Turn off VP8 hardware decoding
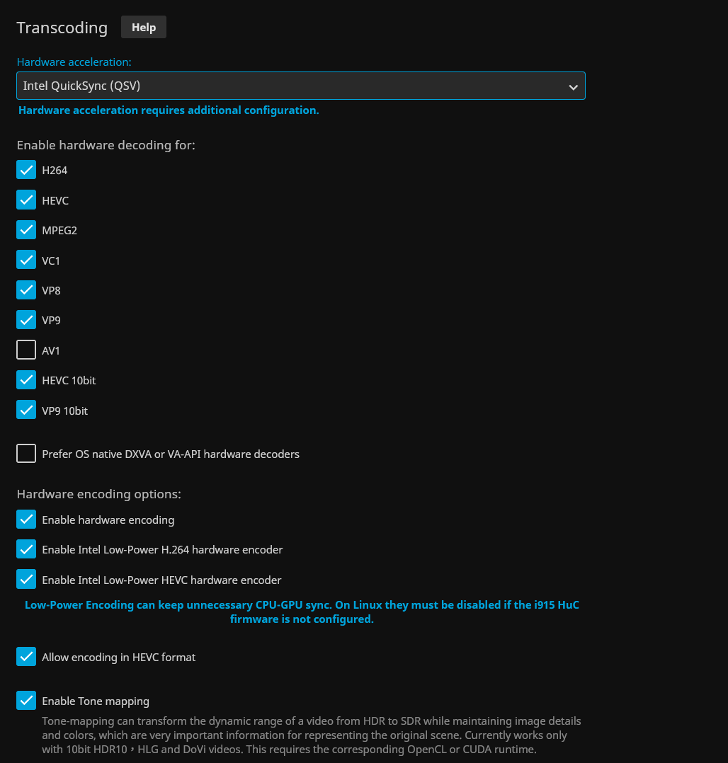Screen dimensions: 728x763 (26, 290)
